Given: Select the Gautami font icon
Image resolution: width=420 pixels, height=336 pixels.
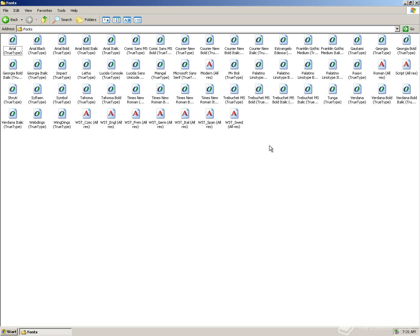Looking at the screenshot, I should tap(357, 40).
